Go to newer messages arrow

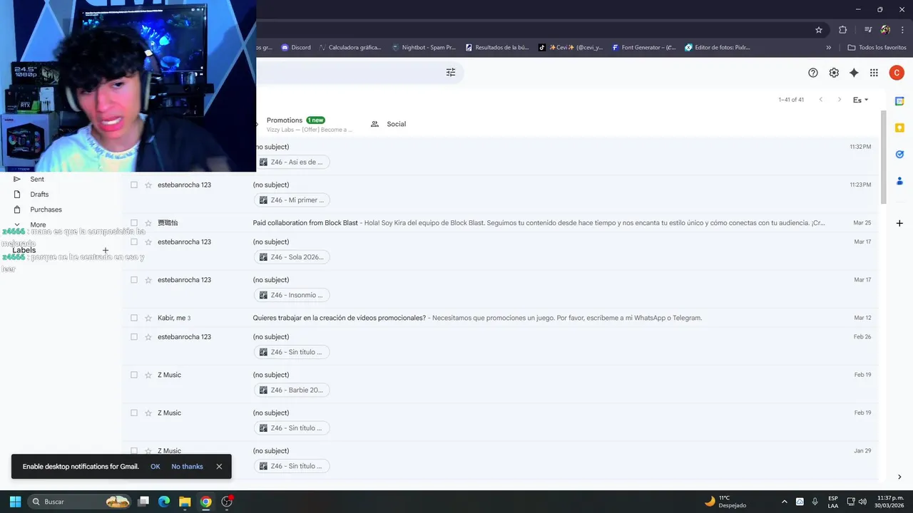pos(821,100)
